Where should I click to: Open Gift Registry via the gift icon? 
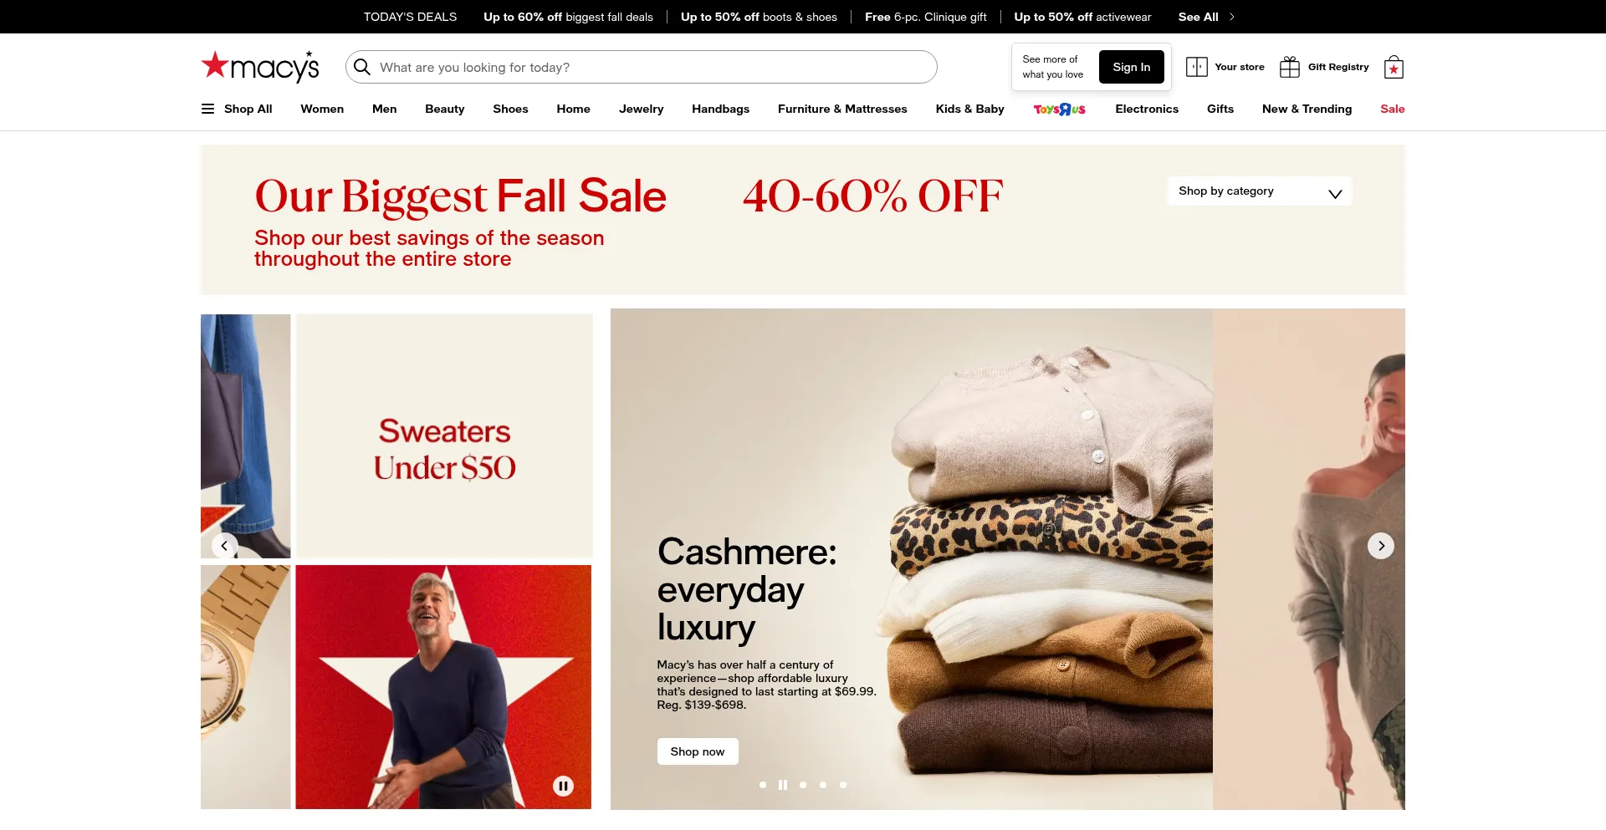(1290, 67)
